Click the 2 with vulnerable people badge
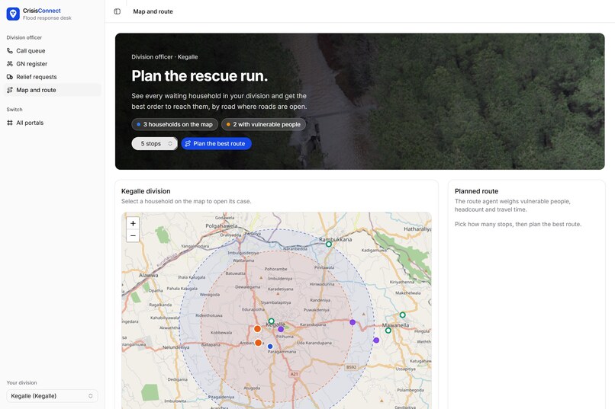Screen dimensions: 615x409 (263, 124)
